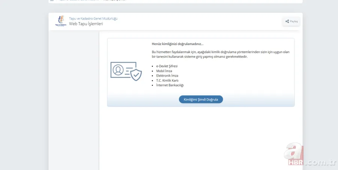Click the person avatar in ID graphic
The width and height of the screenshot is (338, 170).
[118, 70]
